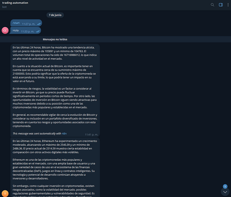This screenshot has height=197, width=231.
Task: Open trading-automation chat header title
Action: tap(15, 3)
